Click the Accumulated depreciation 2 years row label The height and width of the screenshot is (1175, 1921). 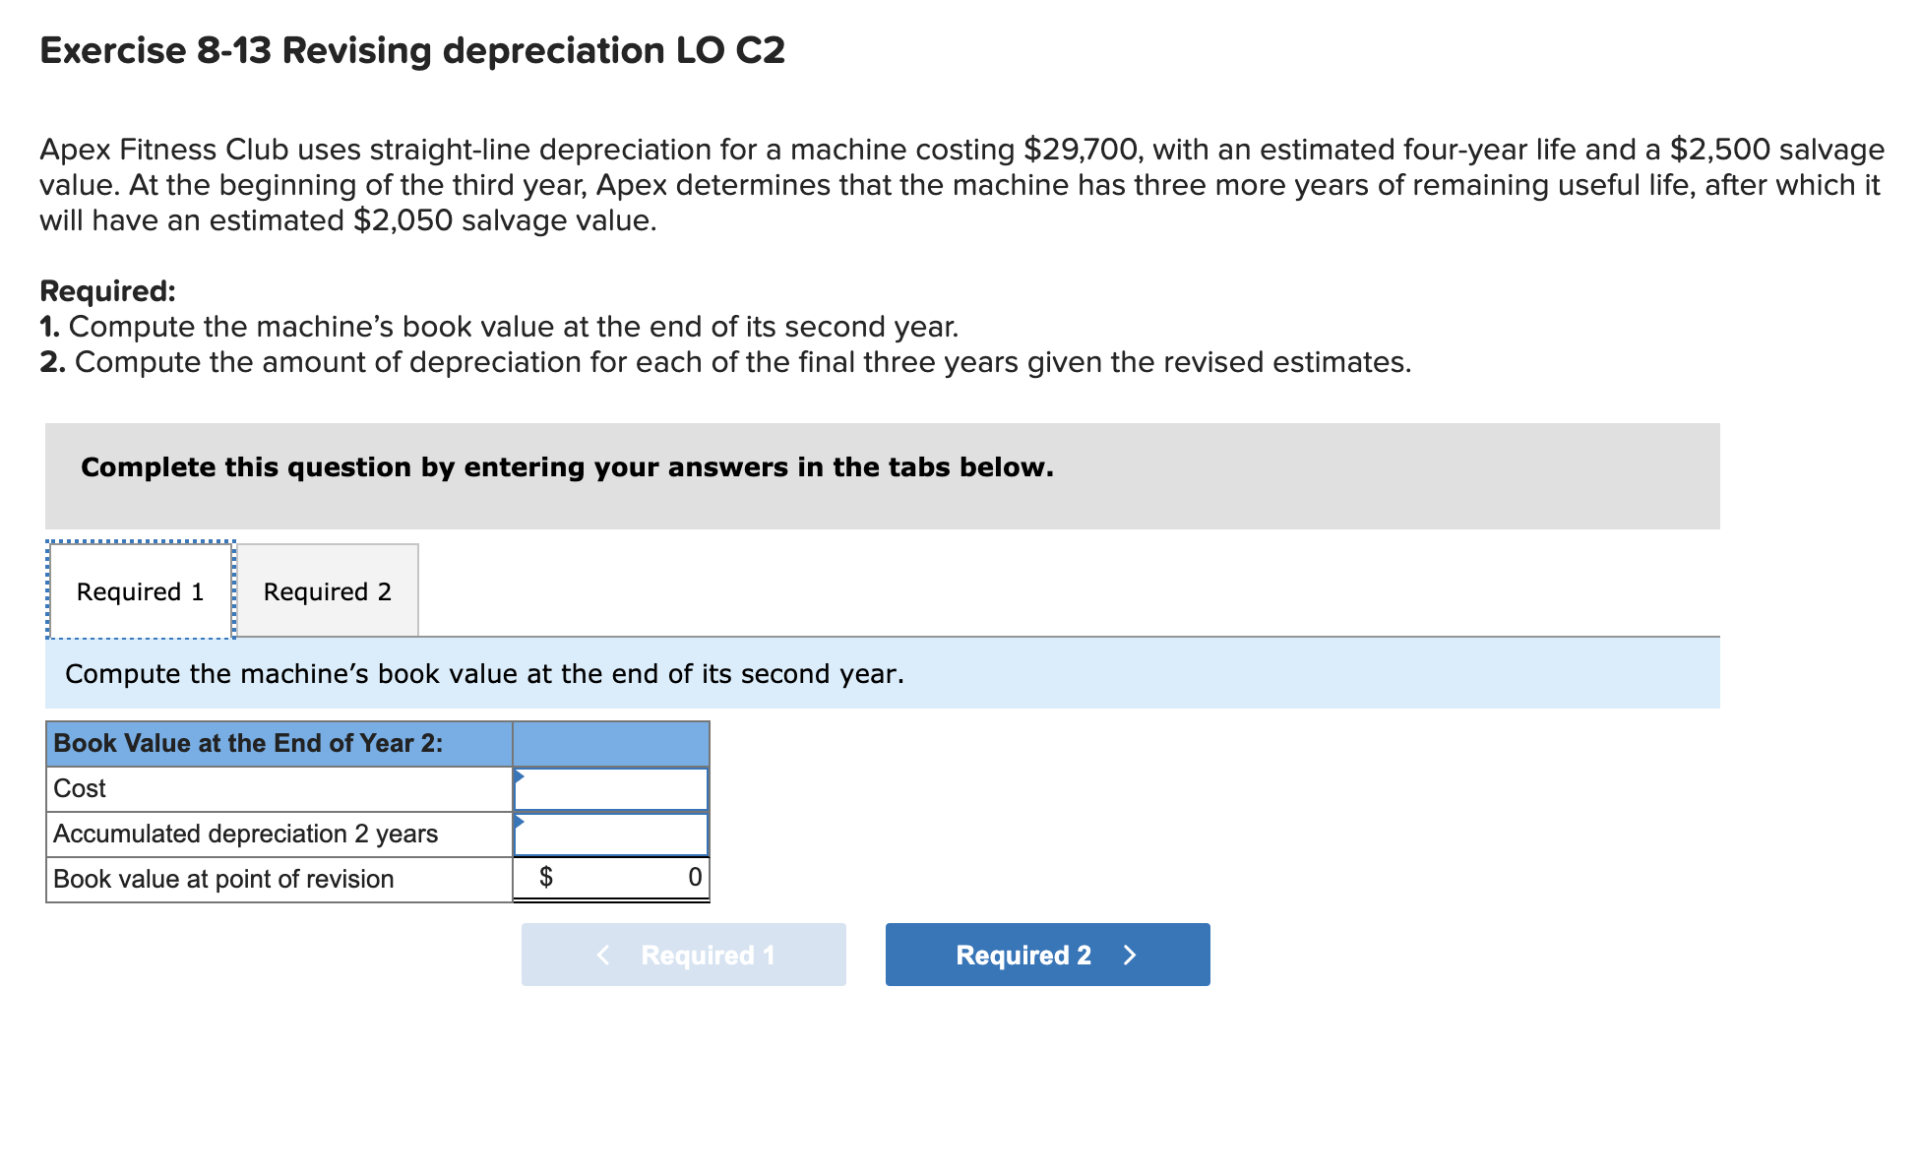[244, 834]
